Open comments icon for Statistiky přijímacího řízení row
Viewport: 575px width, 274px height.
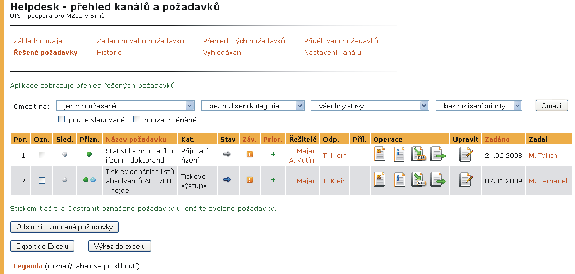click(x=379, y=154)
